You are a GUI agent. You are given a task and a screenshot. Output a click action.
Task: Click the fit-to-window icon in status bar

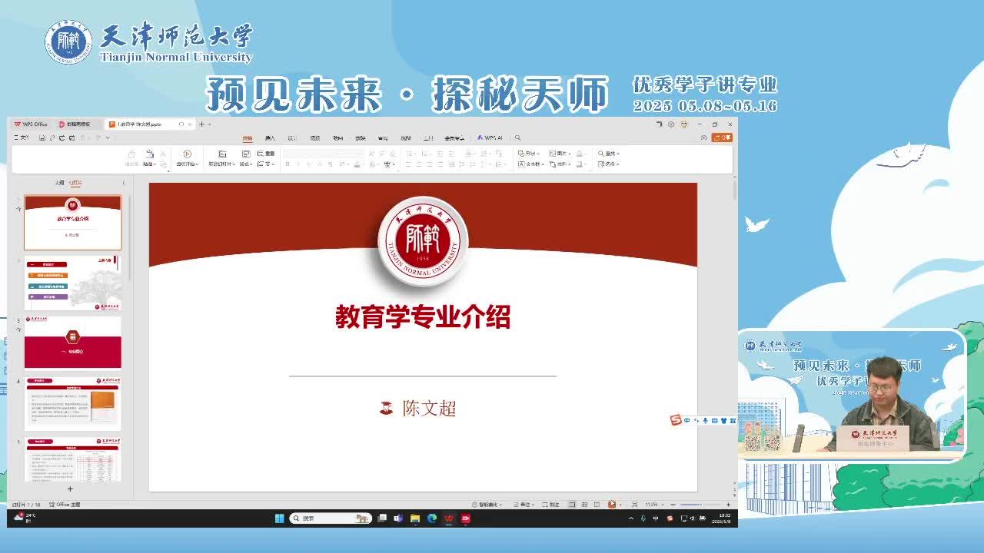pyautogui.click(x=634, y=505)
